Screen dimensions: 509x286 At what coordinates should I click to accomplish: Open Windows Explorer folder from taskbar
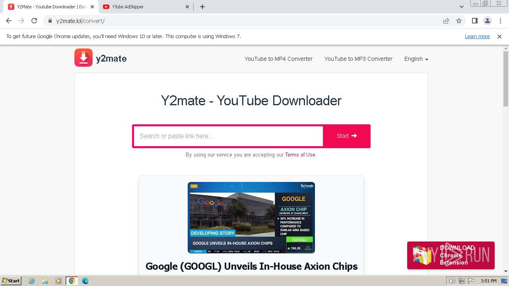45,281
